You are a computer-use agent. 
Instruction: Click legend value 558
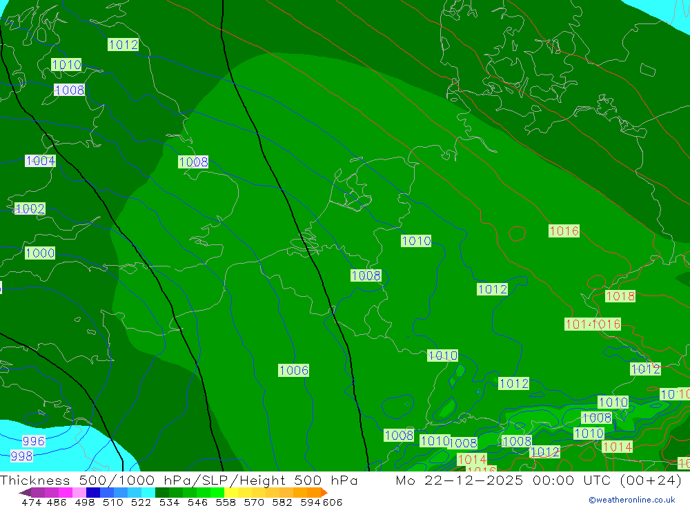point(226,502)
